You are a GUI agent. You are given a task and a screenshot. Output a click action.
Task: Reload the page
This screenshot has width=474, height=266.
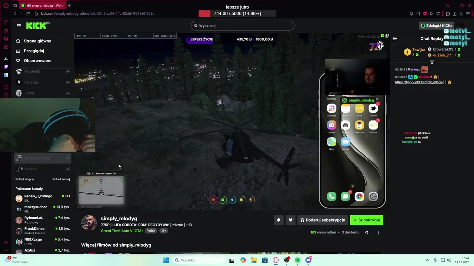[28, 13]
